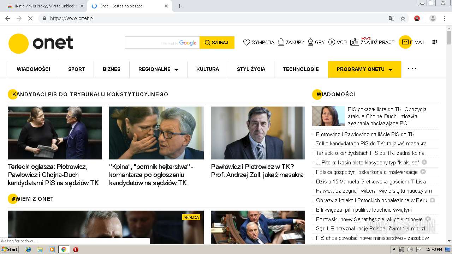This screenshot has width=452, height=254.
Task: Open E-mail envelope icon
Action: point(405,42)
